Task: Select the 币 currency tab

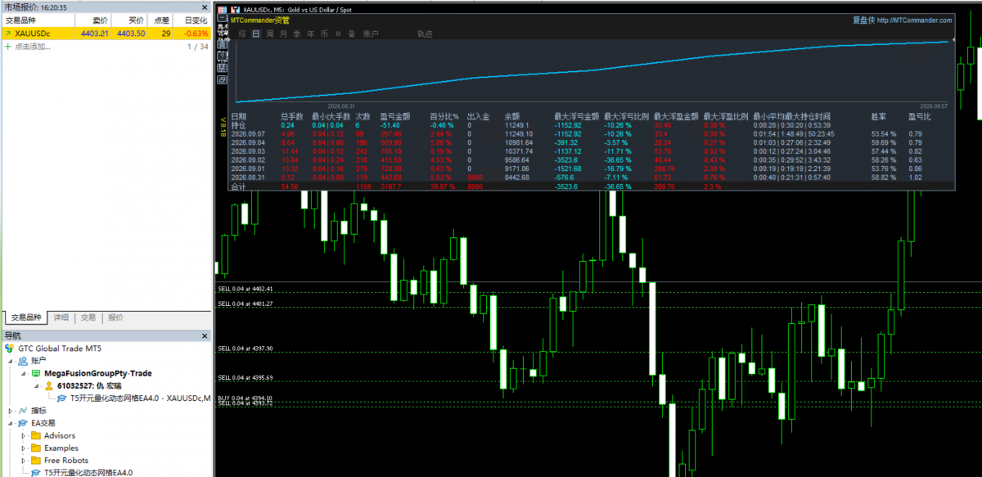Action: 325,34
